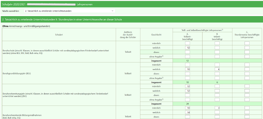This screenshot has height=119, width=263.
Task: Click BVJ ohne Angabe Vollzeitbeschäftigt field
Action: (x=187, y=99)
